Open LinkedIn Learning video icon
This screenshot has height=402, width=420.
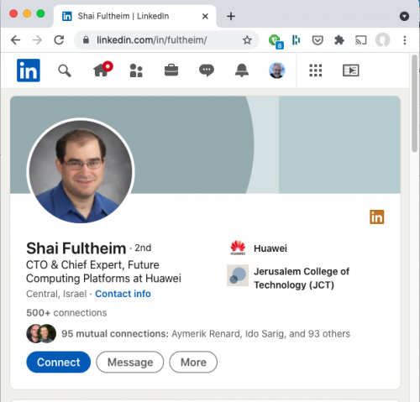click(351, 70)
